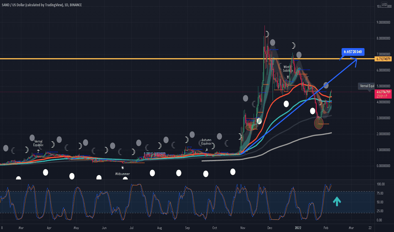Click white moon icon left of 4.00000000 in December

point(286,104)
